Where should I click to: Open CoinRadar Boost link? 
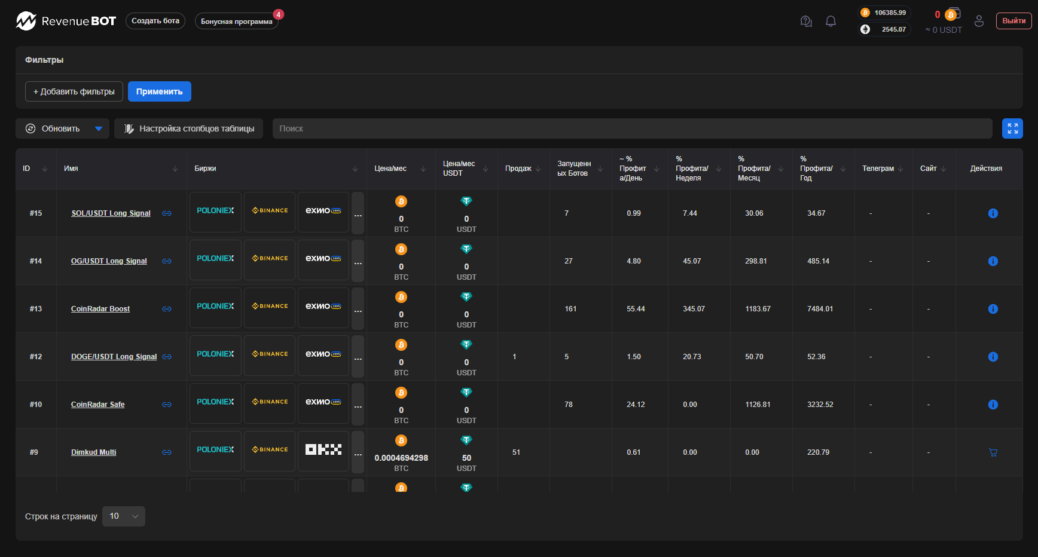click(x=100, y=309)
